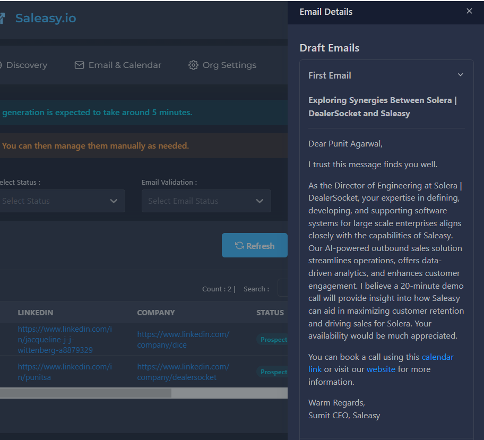The image size is (484, 440).
Task: Click the 'Sumit CEO, Saleasy' signature text
Action: 344,416
